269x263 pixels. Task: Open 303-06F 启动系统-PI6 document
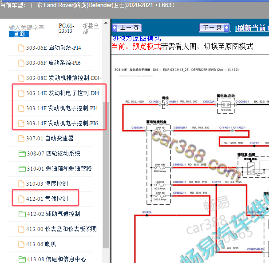pos(53,63)
